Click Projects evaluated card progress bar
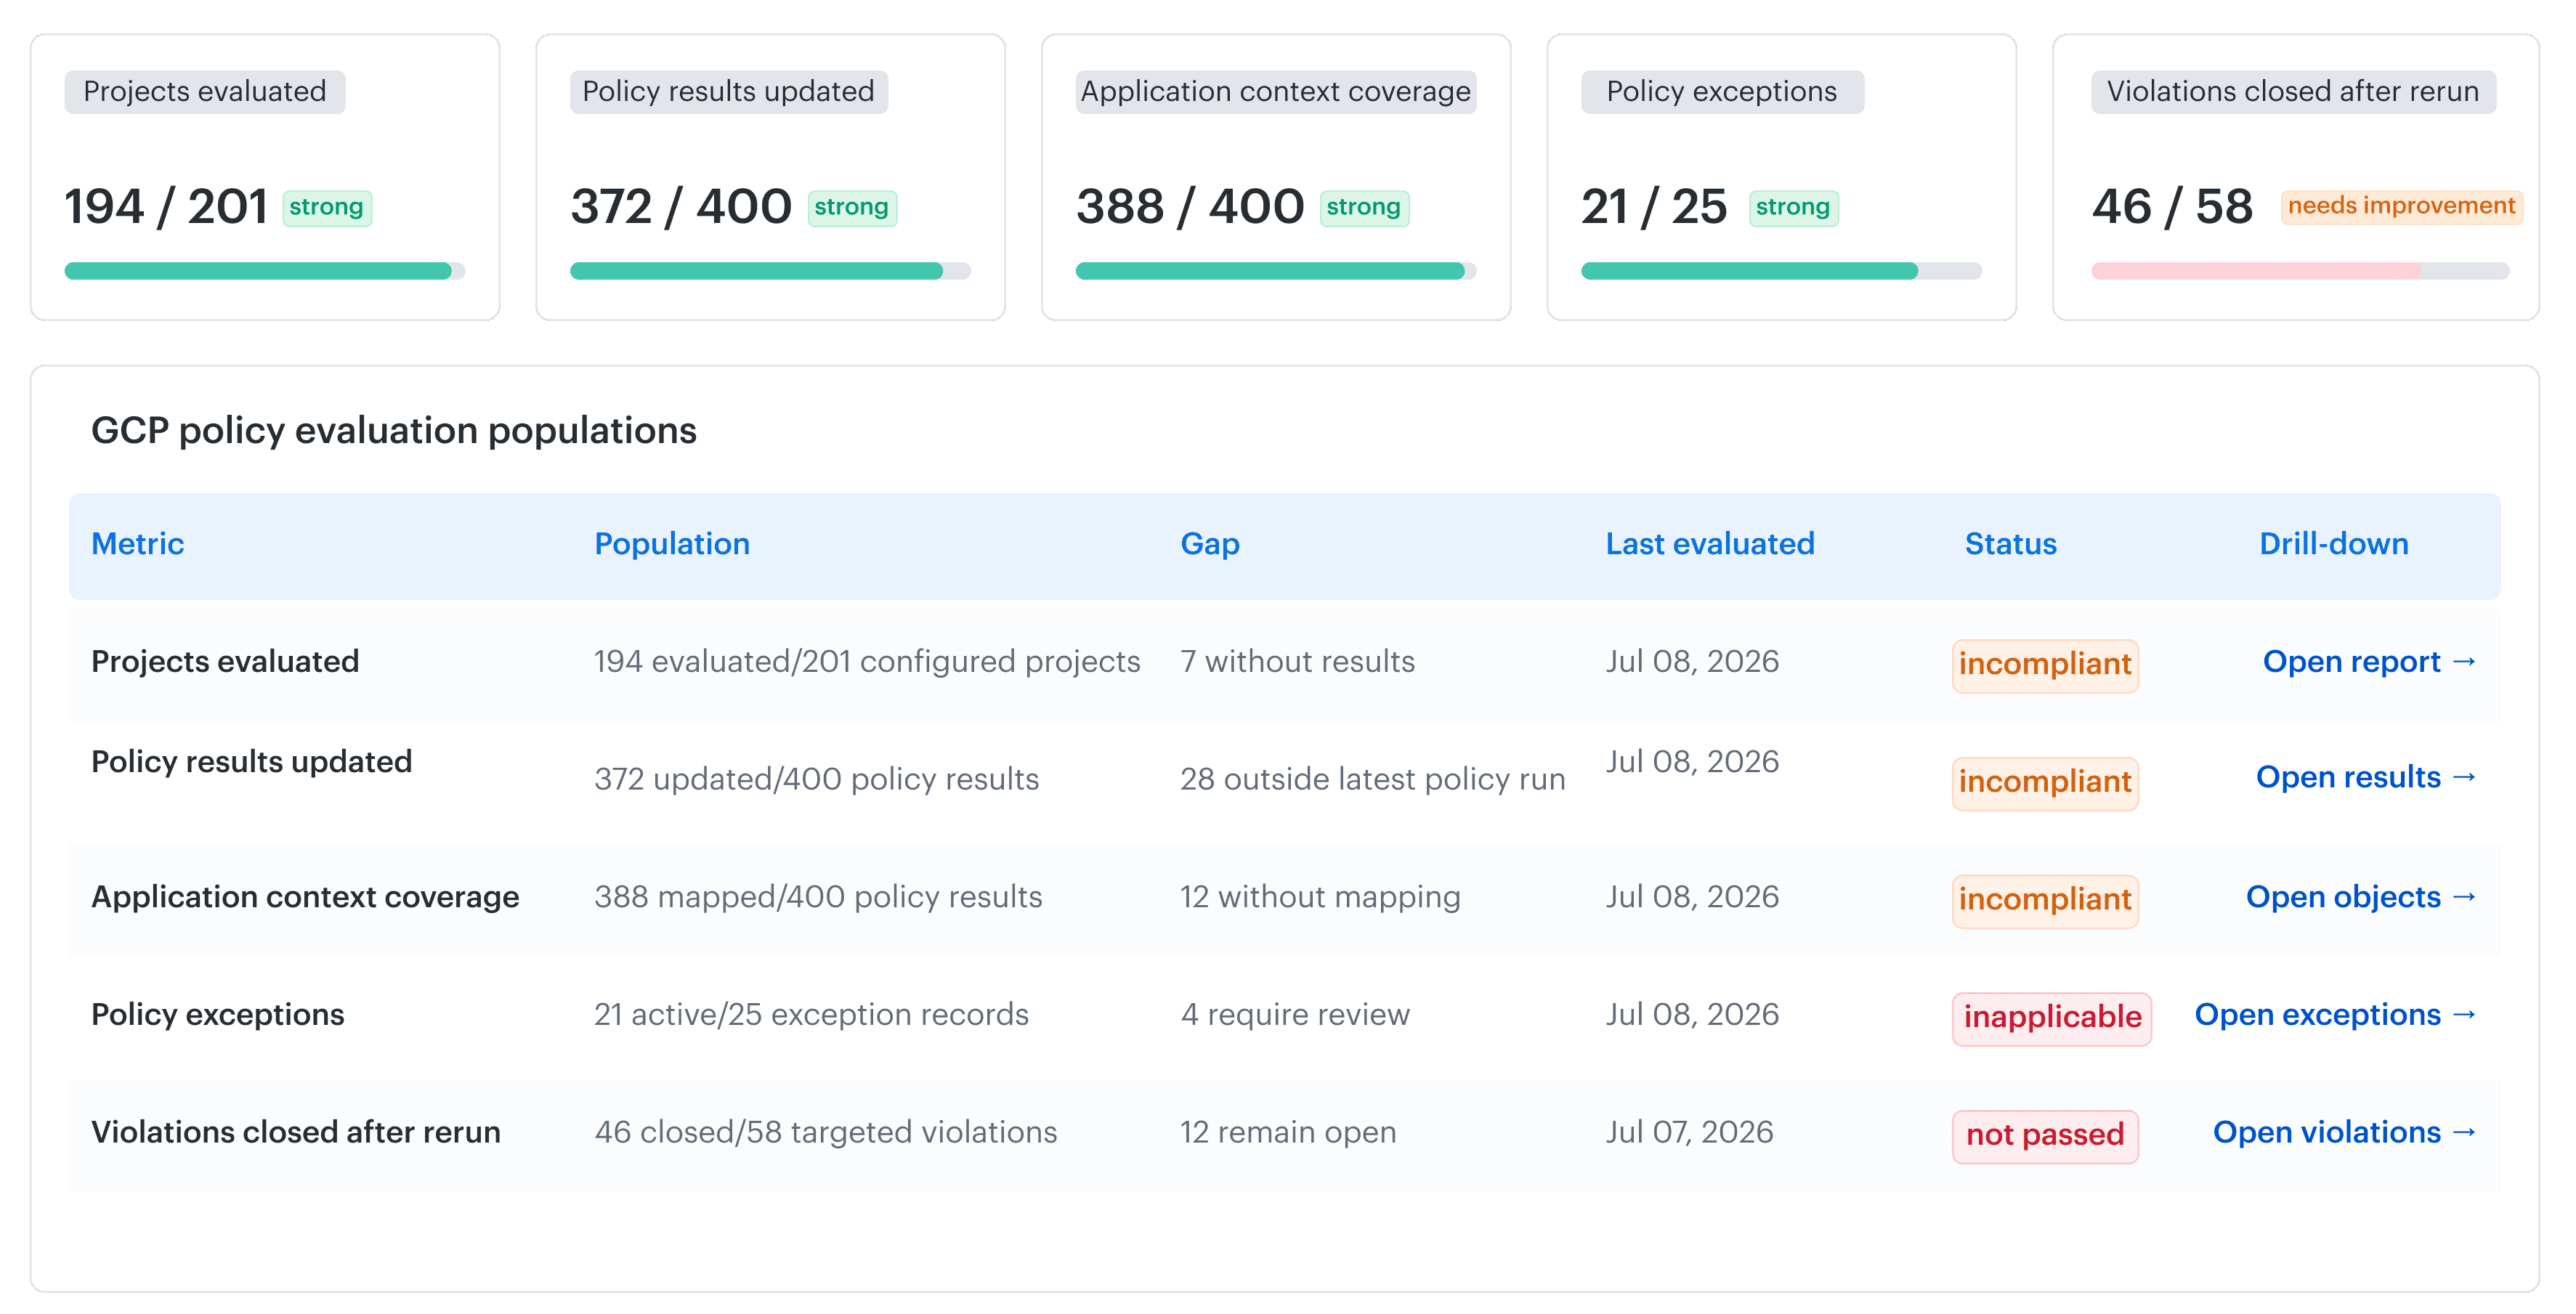This screenshot has height=1314, width=2576. (265, 271)
